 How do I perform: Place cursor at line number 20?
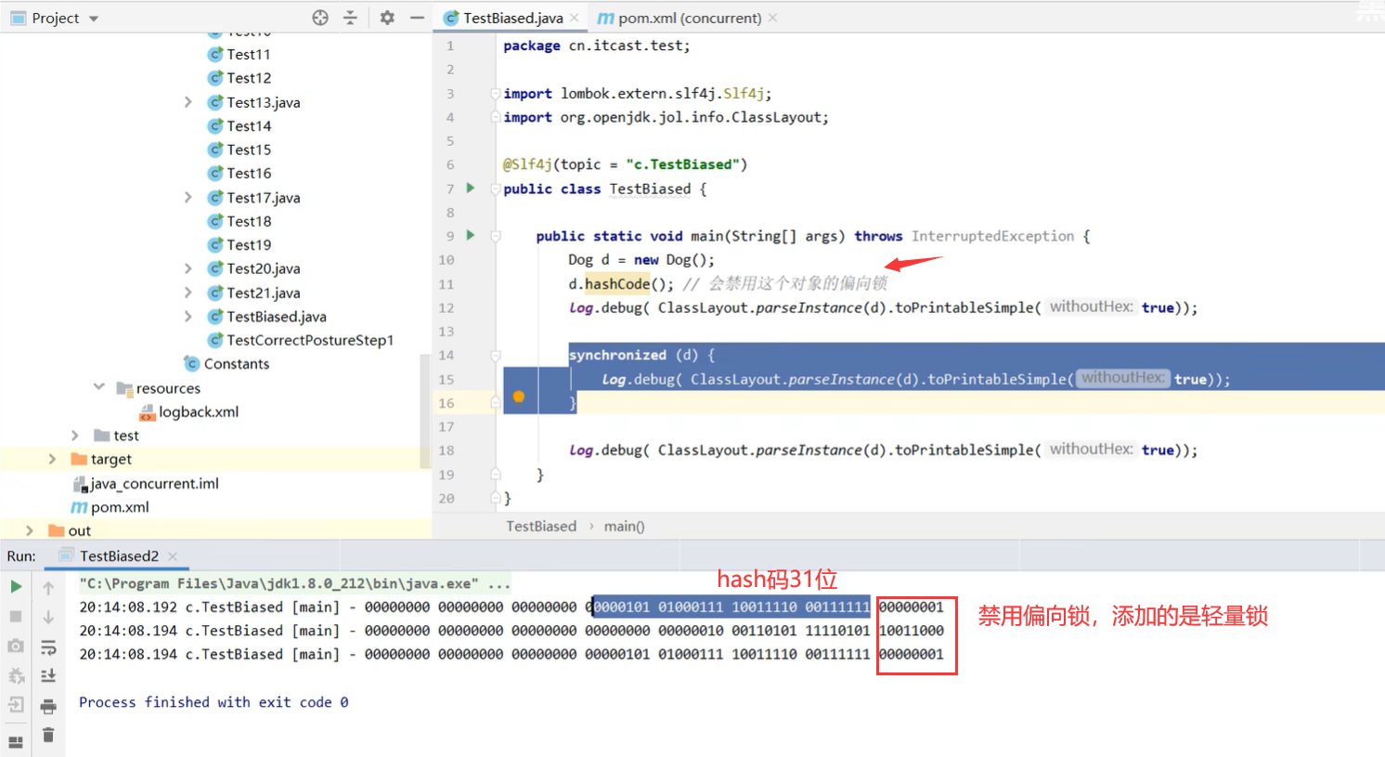pyautogui.click(x=447, y=498)
